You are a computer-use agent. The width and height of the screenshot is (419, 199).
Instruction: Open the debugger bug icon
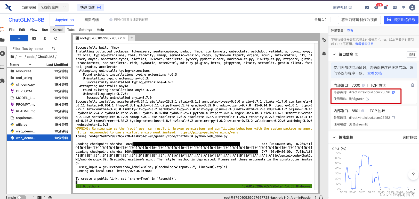pos(324,53)
